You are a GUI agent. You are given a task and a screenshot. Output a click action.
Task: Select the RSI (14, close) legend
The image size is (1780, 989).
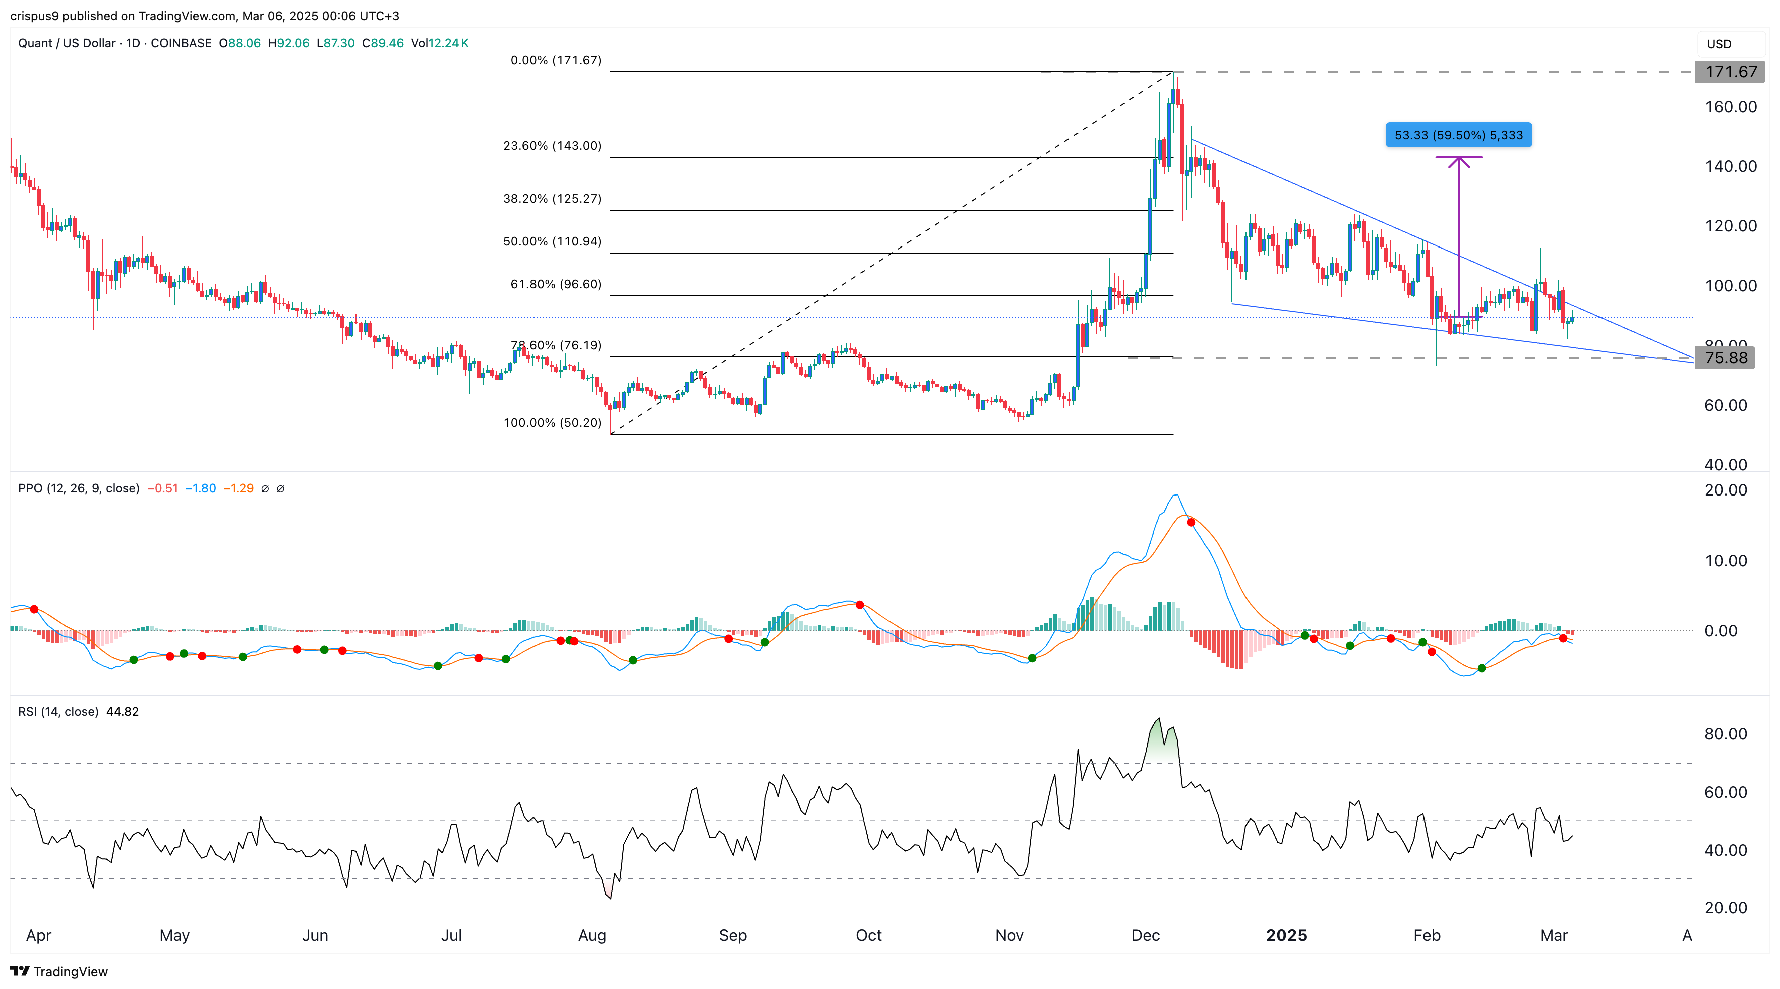[58, 711]
